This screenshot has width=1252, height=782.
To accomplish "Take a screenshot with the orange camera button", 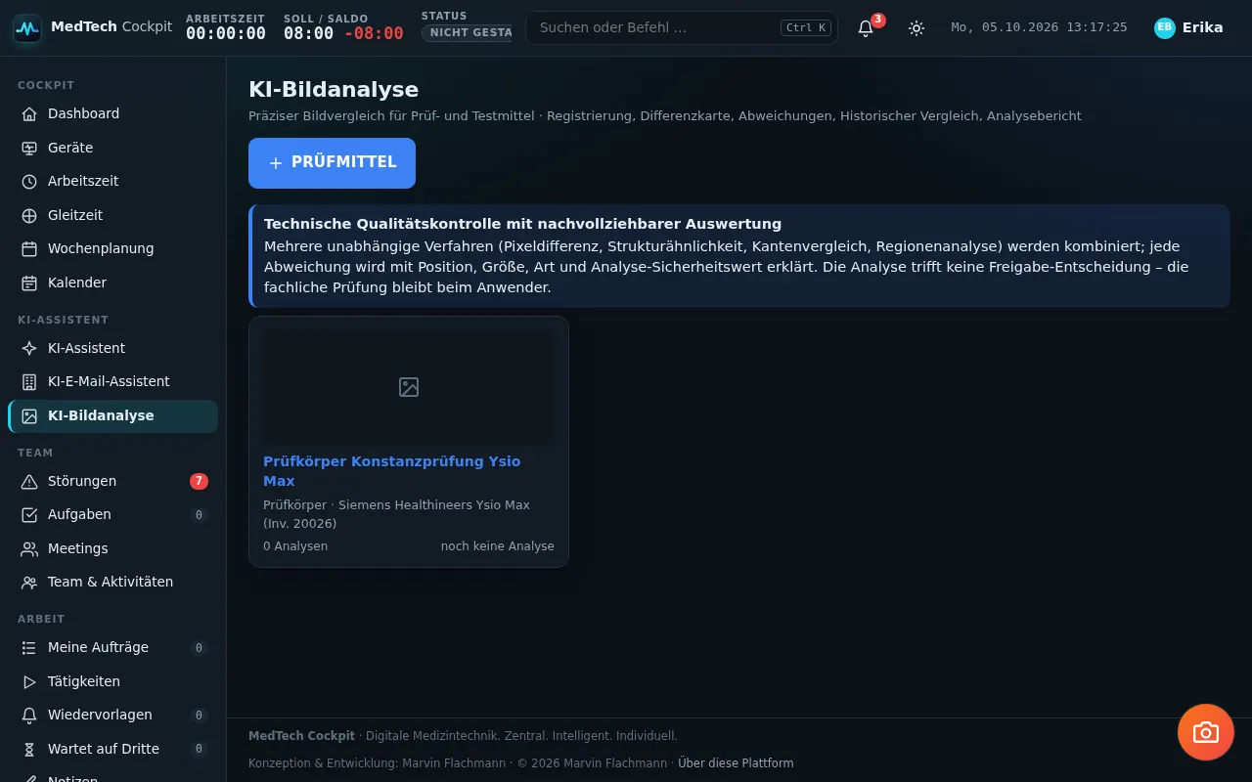I will 1206,732.
